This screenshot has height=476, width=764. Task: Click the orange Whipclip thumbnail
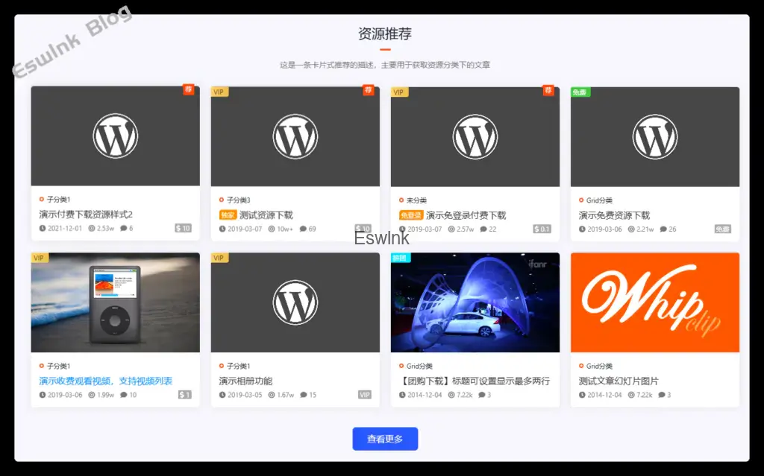[x=654, y=302]
